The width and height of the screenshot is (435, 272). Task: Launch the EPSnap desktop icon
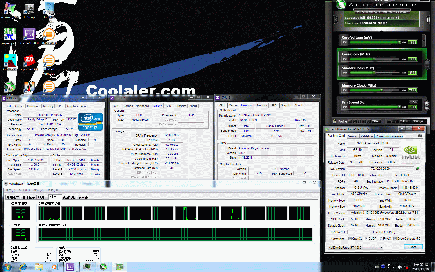tap(29, 10)
